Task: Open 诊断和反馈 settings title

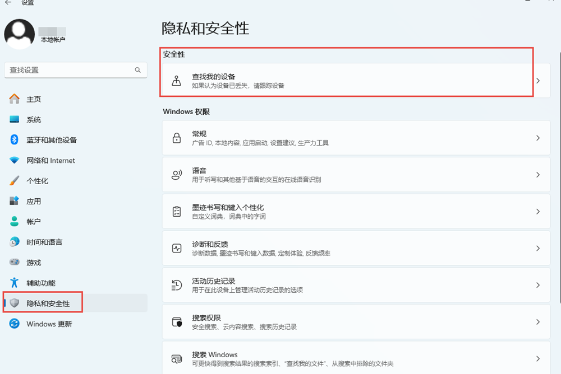Action: click(x=210, y=244)
